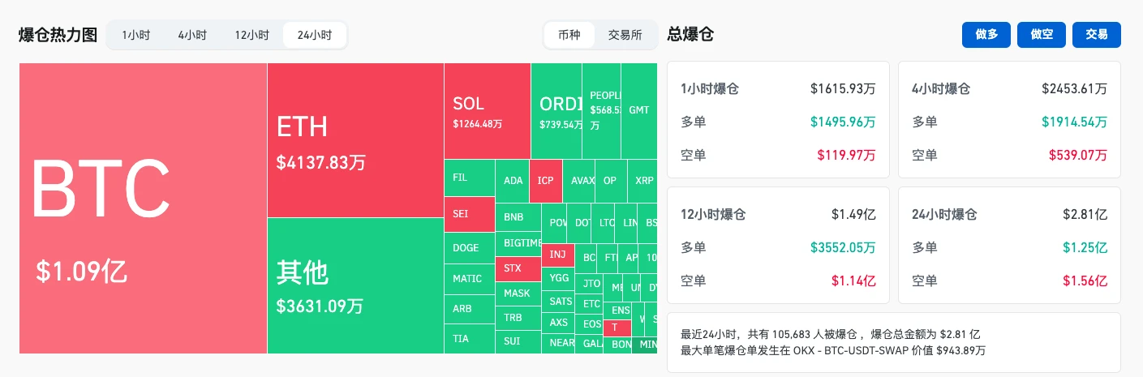
Task: Open the 交易 button
Action: tap(1096, 35)
